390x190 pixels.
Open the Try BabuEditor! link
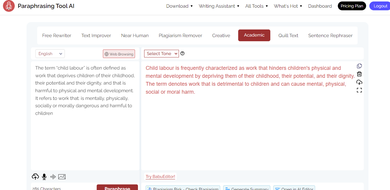pos(160,176)
